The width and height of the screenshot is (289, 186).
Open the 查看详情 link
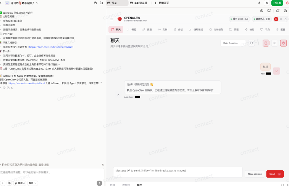44,165
